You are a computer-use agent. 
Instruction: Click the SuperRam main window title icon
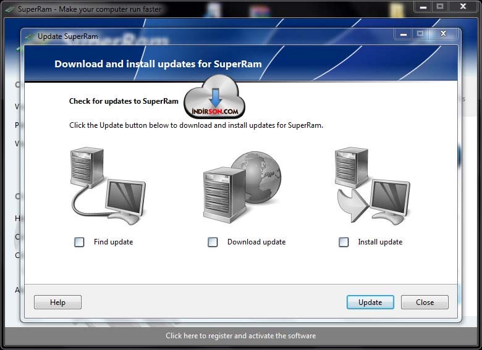point(10,9)
